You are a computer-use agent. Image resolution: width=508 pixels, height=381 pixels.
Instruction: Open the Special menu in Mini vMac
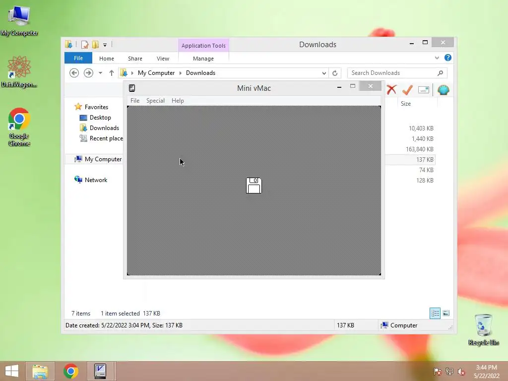(x=155, y=101)
